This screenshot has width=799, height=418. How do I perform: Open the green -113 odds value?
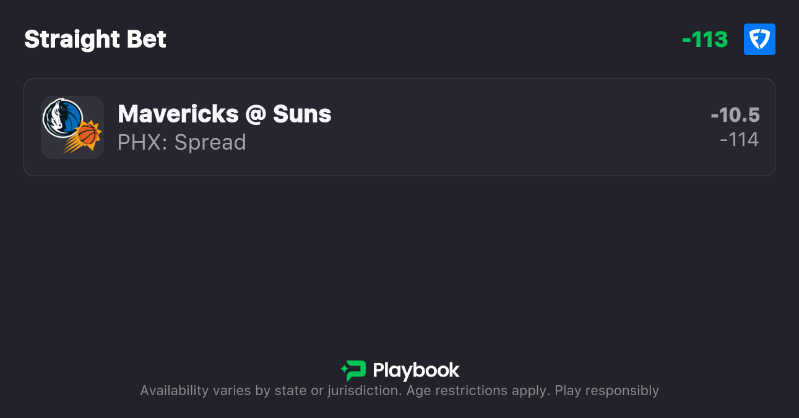click(704, 39)
